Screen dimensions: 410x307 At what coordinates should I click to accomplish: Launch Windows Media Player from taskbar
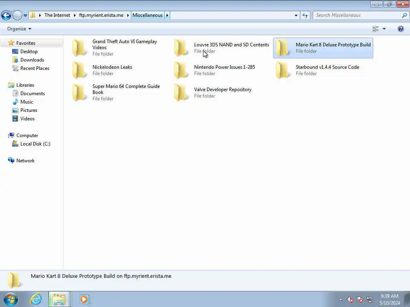[x=84, y=299]
